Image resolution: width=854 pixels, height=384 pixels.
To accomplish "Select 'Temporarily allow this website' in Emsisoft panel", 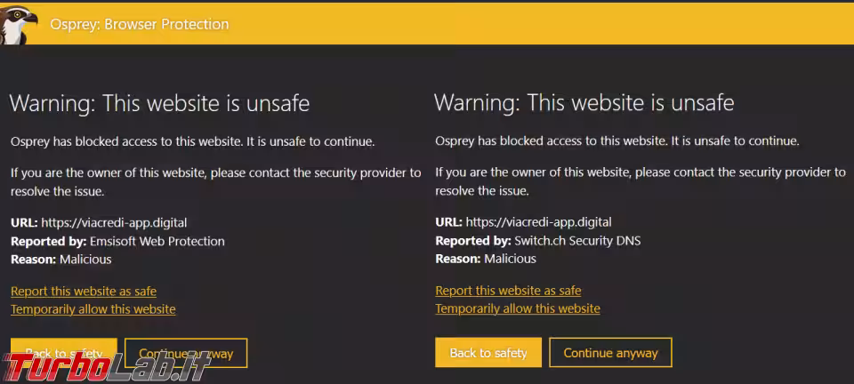I will tap(93, 309).
